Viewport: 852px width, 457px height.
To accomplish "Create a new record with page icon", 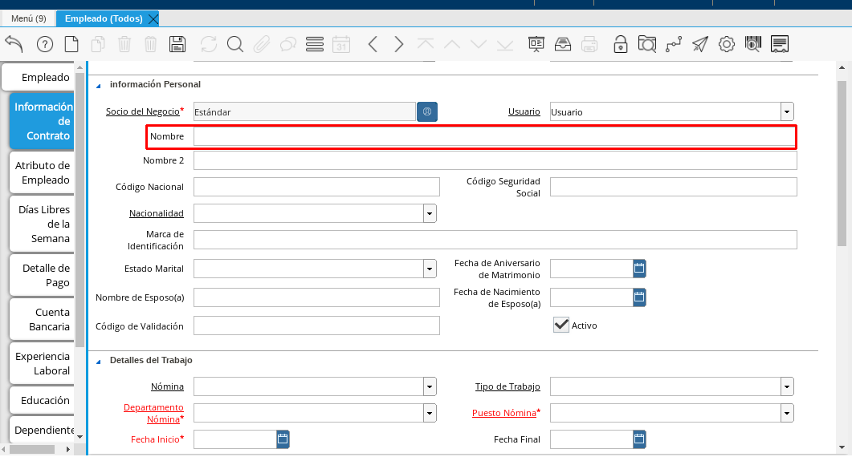I will (71, 44).
